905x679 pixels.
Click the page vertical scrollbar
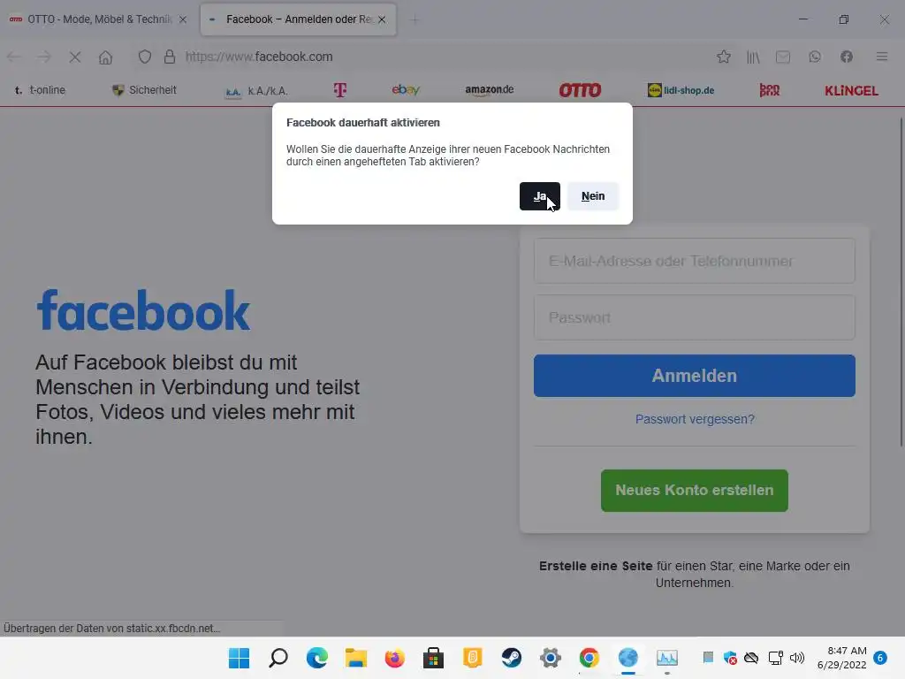pyautogui.click(x=901, y=282)
